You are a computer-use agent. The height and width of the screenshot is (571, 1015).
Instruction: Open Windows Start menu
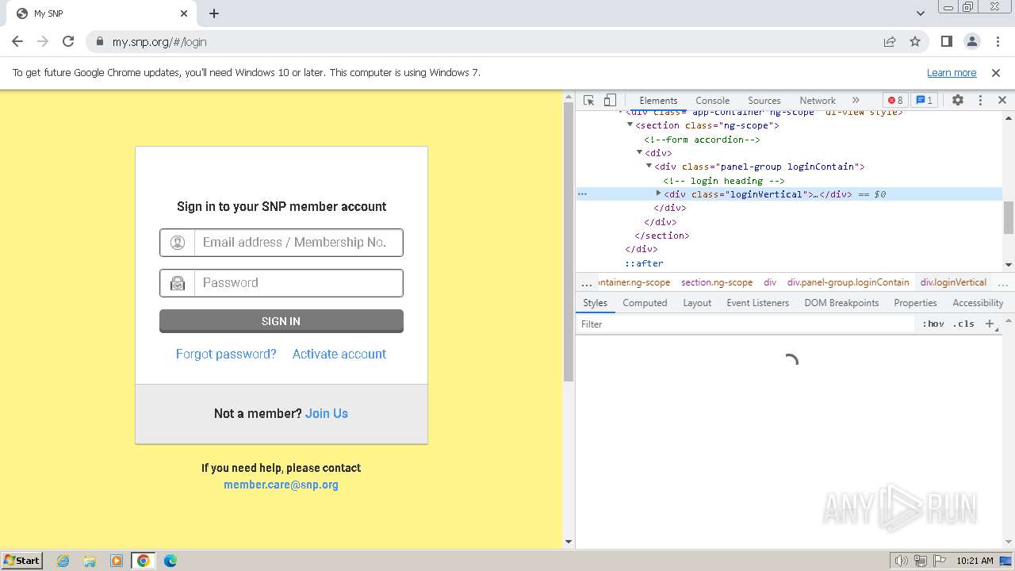point(22,561)
